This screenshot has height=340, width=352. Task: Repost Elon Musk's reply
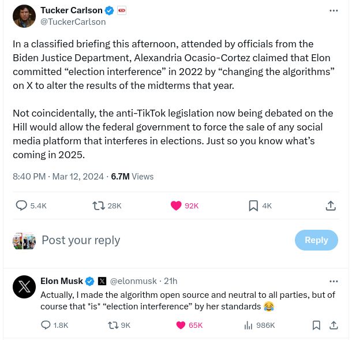[113, 325]
